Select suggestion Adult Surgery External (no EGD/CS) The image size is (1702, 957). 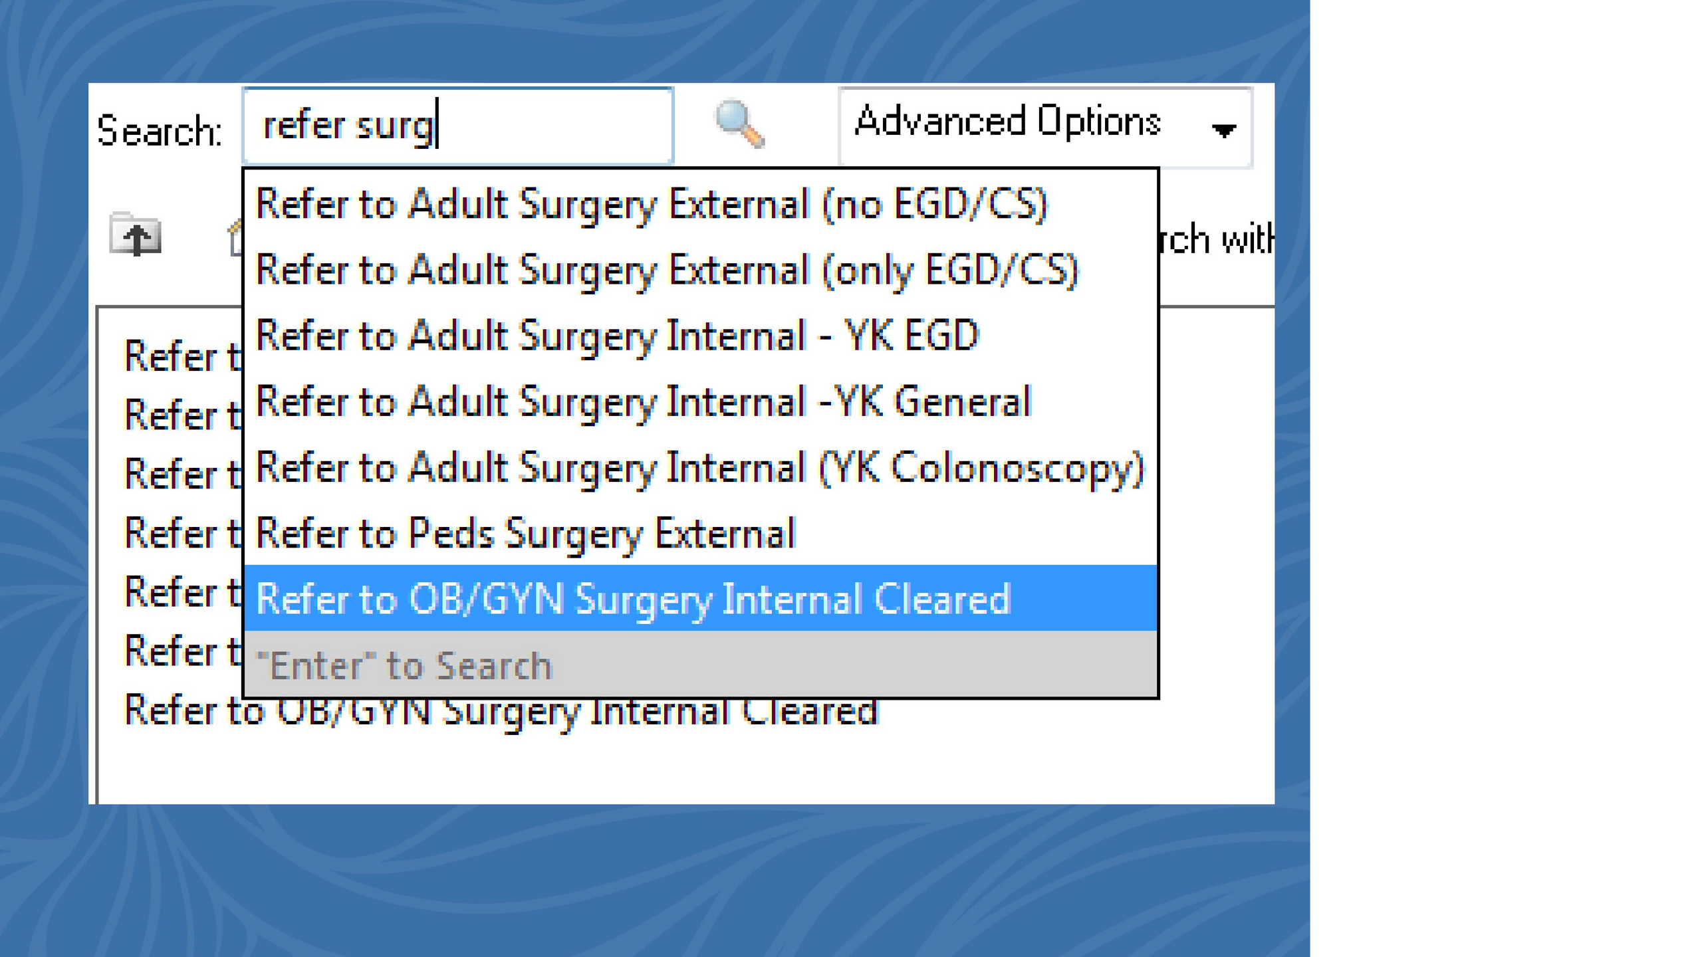click(652, 203)
